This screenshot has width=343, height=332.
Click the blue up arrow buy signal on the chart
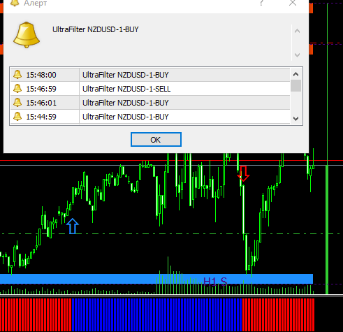[x=73, y=226]
